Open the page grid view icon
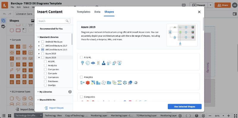This screenshot has height=118, width=238. tap(10, 116)
